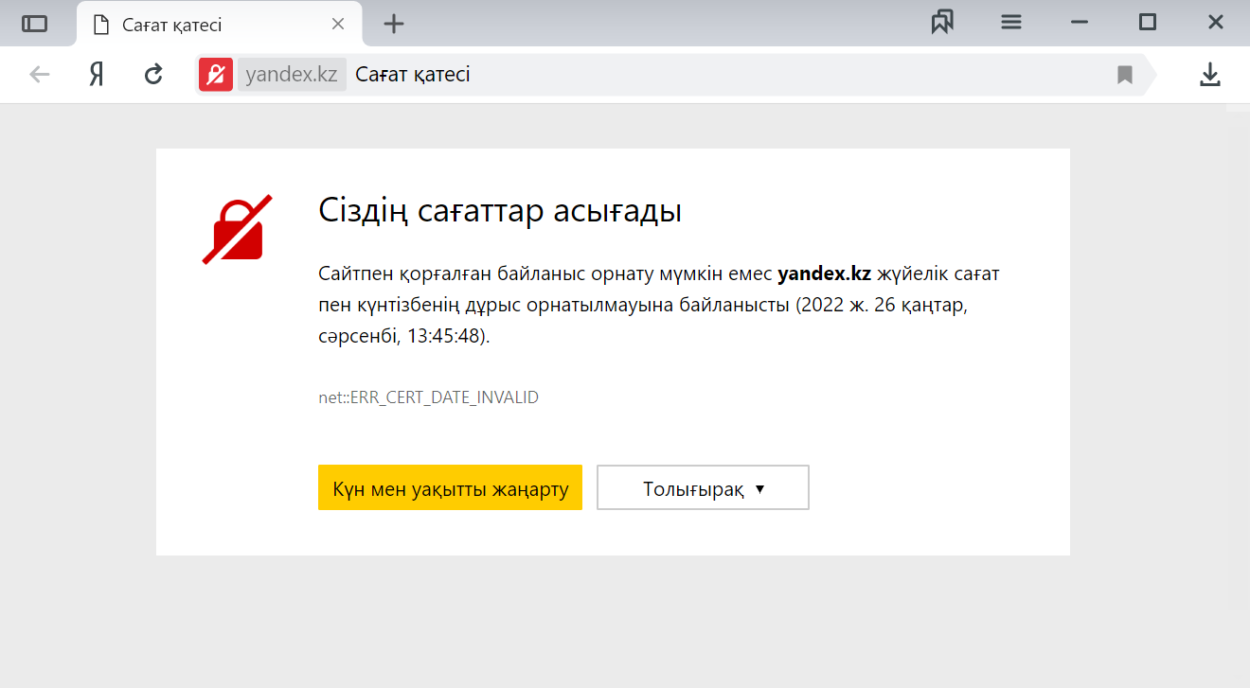The width and height of the screenshot is (1250, 688).
Task: Select the 'Сағат қатесі' tab
Action: (x=219, y=24)
